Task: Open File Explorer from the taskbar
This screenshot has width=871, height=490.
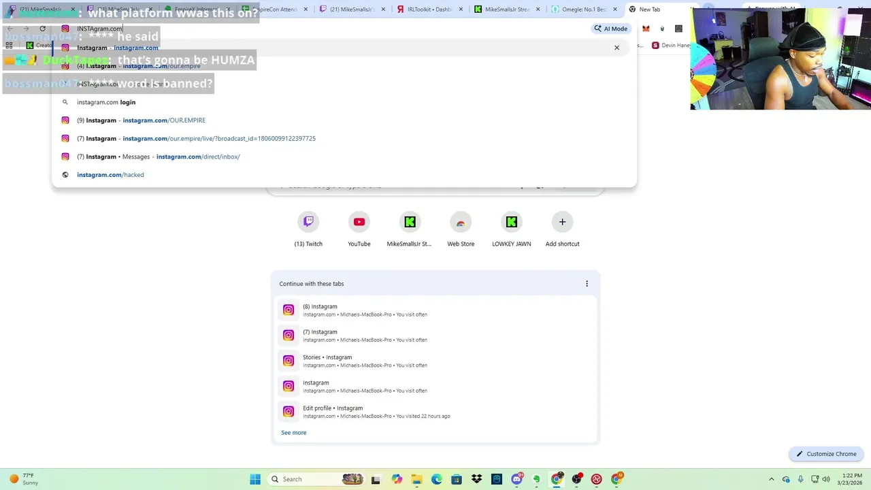Action: 416,479
